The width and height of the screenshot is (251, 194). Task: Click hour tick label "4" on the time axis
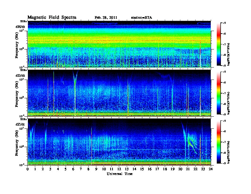[x=58, y=169]
